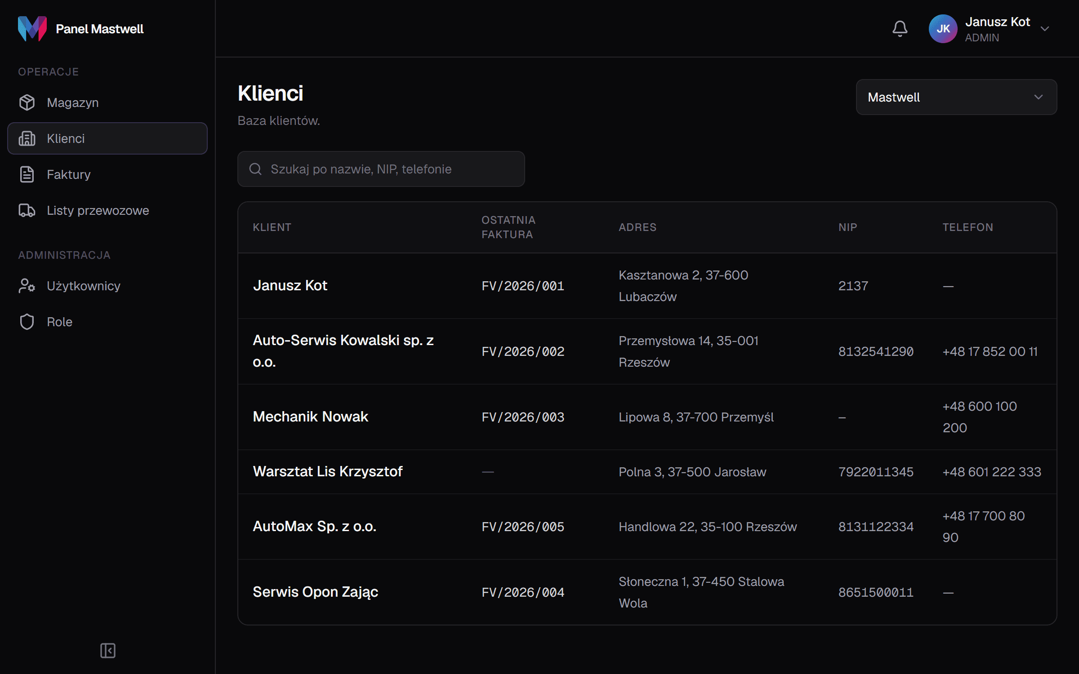Screen dimensions: 1079x674
Task: Click the Role shield icon
Action: click(27, 322)
